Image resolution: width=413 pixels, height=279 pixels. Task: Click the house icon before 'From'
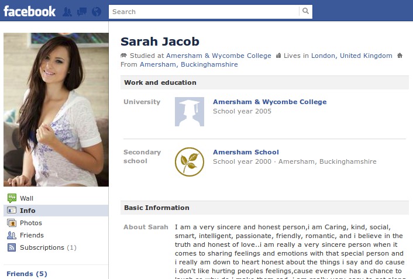(400, 56)
